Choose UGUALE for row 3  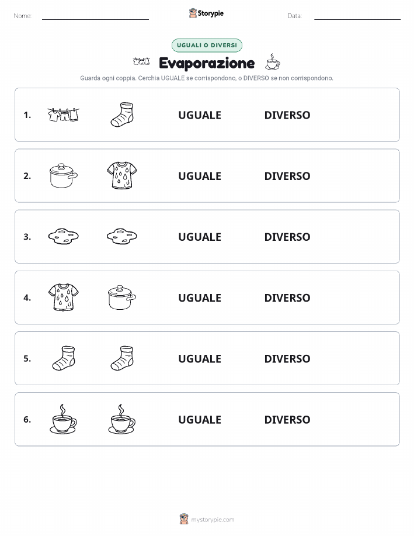pos(200,237)
